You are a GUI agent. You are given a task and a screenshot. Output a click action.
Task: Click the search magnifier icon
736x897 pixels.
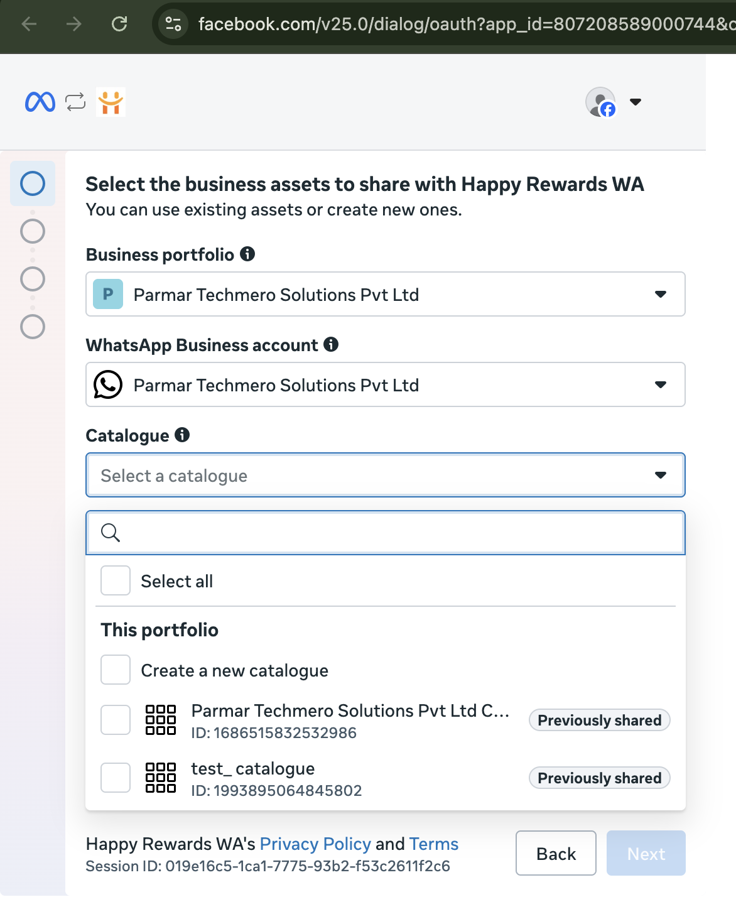click(x=111, y=533)
